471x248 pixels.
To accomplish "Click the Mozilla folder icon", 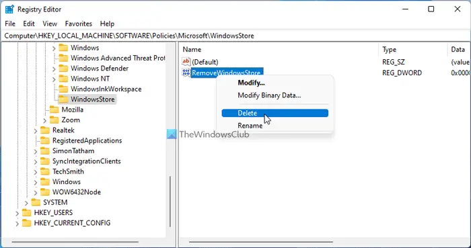I will click(54, 110).
